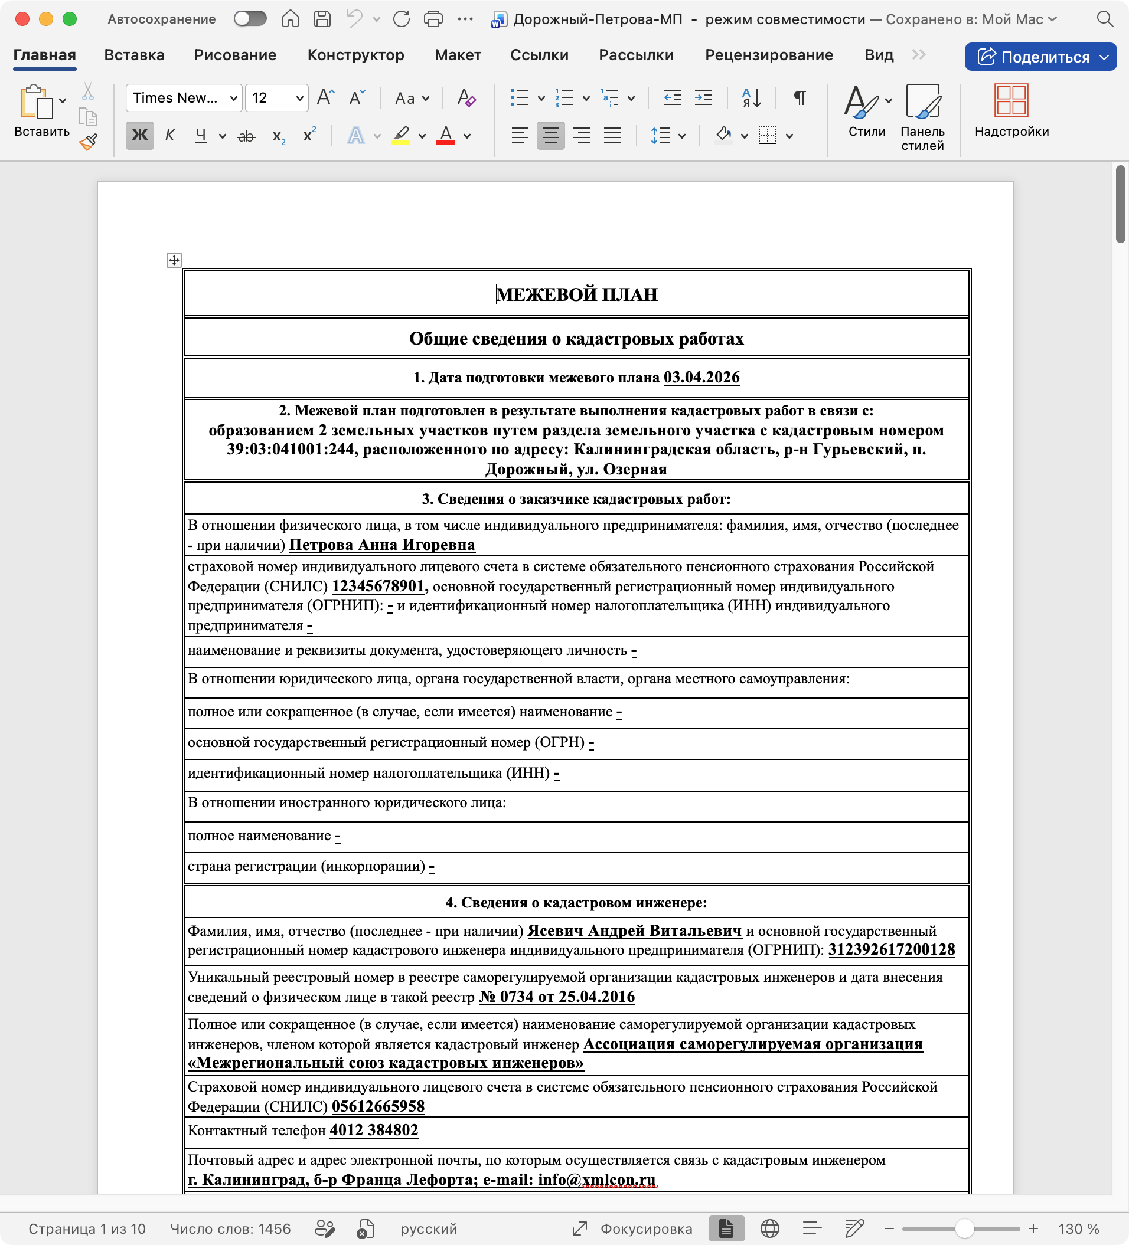Toggle underline formatting (Ч)
Viewport: 1129px width, 1245px height.
click(x=201, y=135)
